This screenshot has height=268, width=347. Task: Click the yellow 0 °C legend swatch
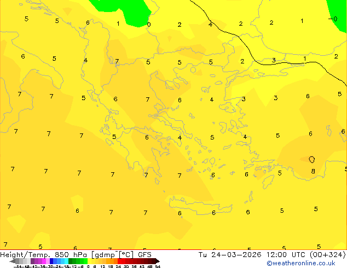click(x=90, y=261)
